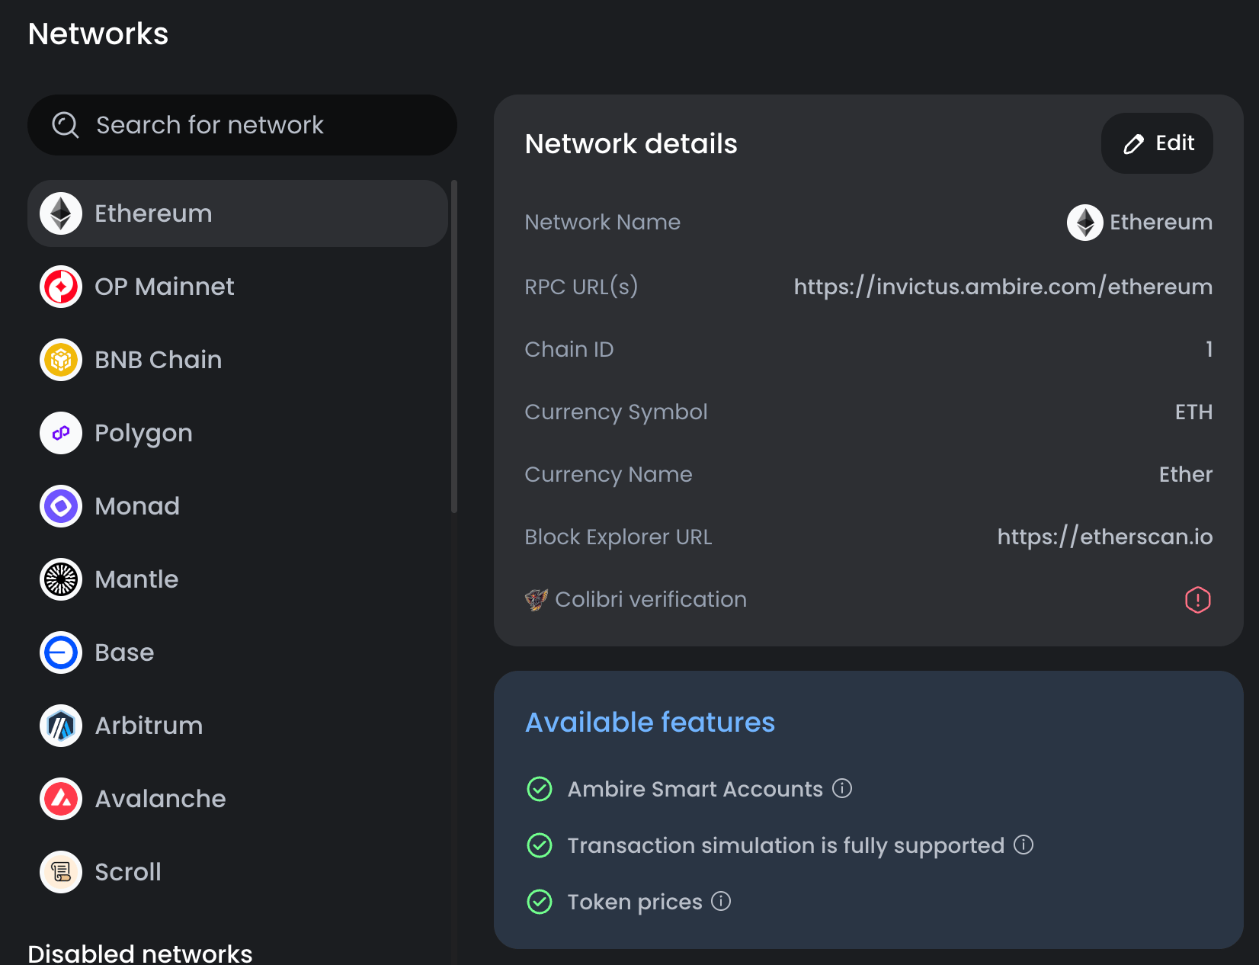Image resolution: width=1259 pixels, height=965 pixels.
Task: Click the Colibri verification warning icon
Action: click(x=1198, y=600)
